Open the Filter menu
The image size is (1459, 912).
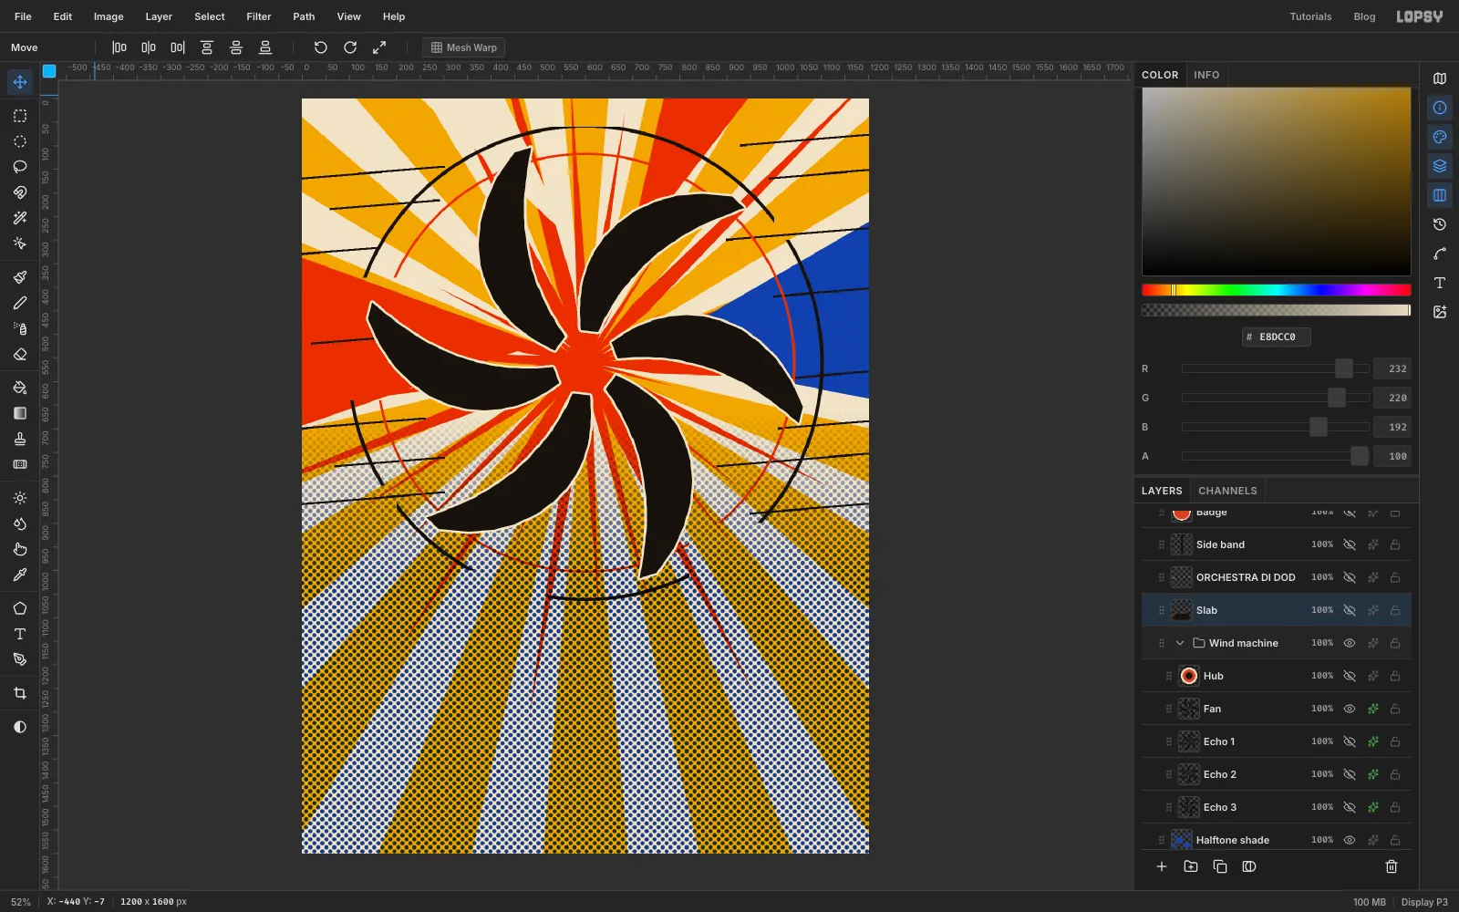click(x=259, y=16)
